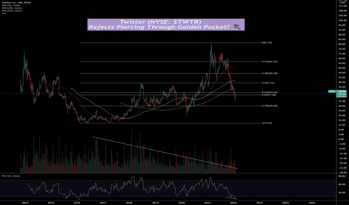The height and width of the screenshot is (205, 349).
Task: Click the RSI 60.00 axis label
Action: pyautogui.click(x=342, y=184)
